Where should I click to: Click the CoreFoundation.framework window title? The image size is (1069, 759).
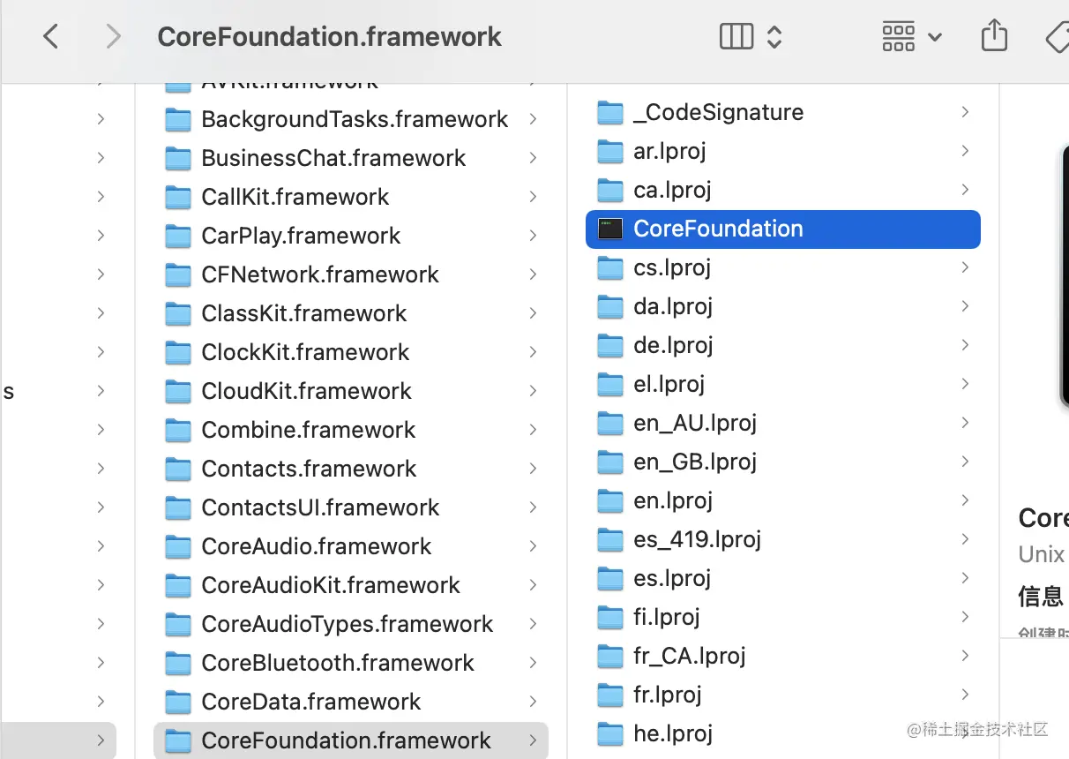click(x=329, y=36)
